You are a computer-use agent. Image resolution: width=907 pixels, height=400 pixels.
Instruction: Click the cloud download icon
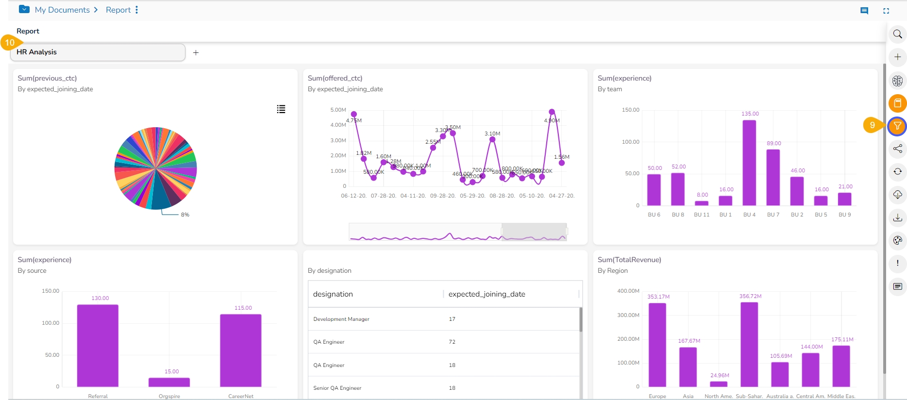coord(897,195)
